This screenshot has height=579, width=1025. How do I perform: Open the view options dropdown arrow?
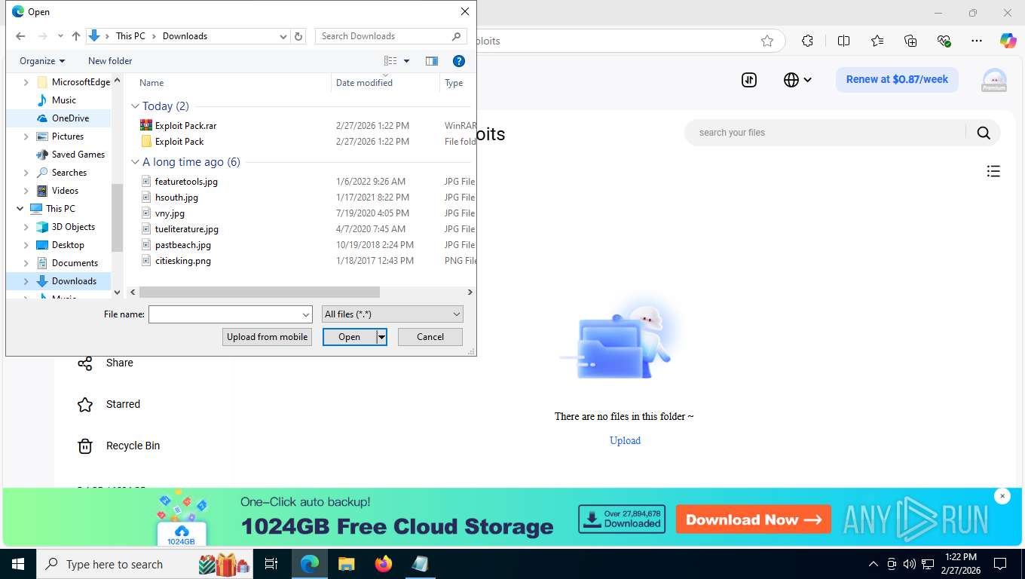(407, 61)
